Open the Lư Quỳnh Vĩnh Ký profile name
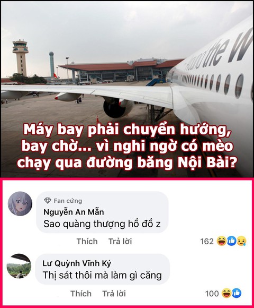Screen dimensions: 254x308 77,263
